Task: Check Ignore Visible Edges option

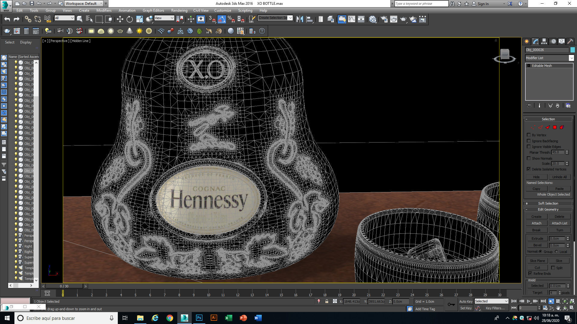Action: pyautogui.click(x=529, y=146)
